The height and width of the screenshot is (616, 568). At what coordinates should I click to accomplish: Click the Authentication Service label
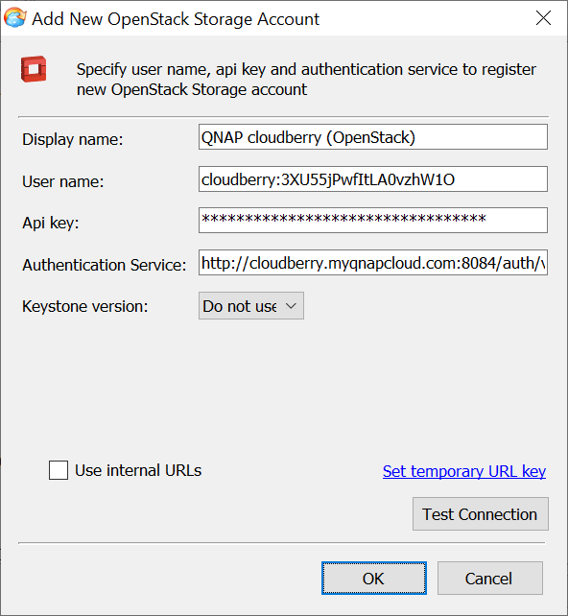point(104,265)
